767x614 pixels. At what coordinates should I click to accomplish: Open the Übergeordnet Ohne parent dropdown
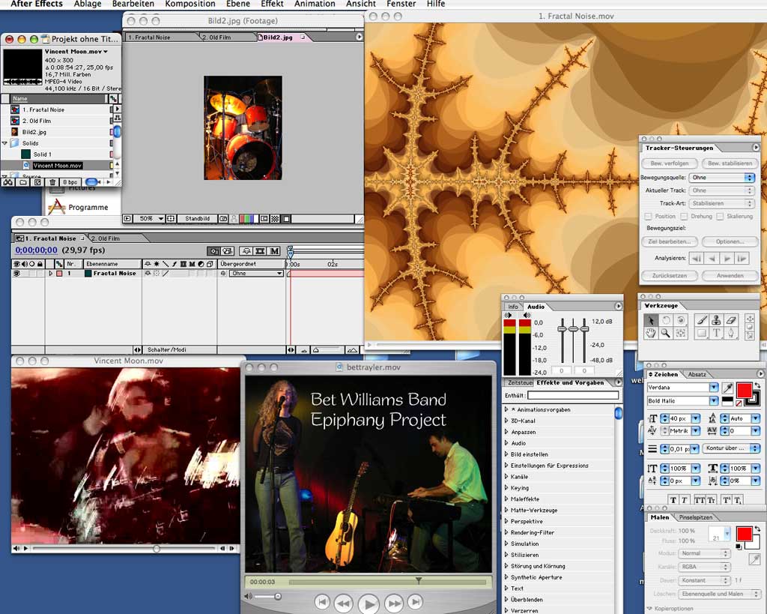[x=257, y=274]
